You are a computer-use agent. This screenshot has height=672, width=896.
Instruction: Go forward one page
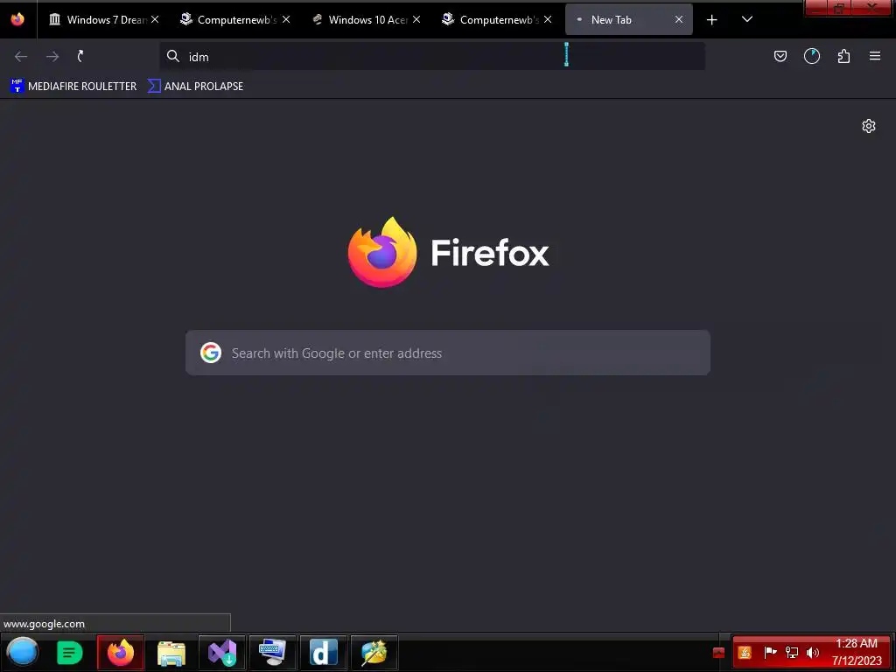click(x=52, y=56)
